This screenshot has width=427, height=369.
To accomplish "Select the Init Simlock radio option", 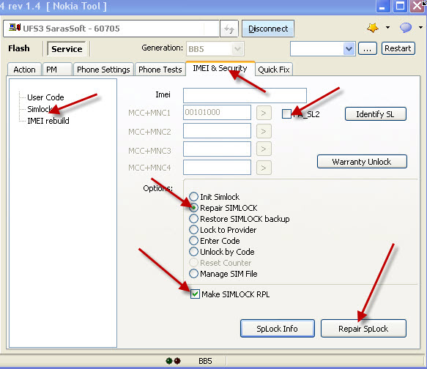I will [x=193, y=196].
